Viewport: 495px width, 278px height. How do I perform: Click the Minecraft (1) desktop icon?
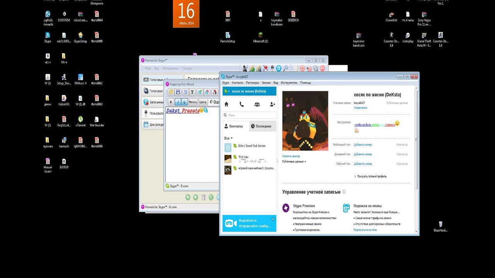(261, 37)
